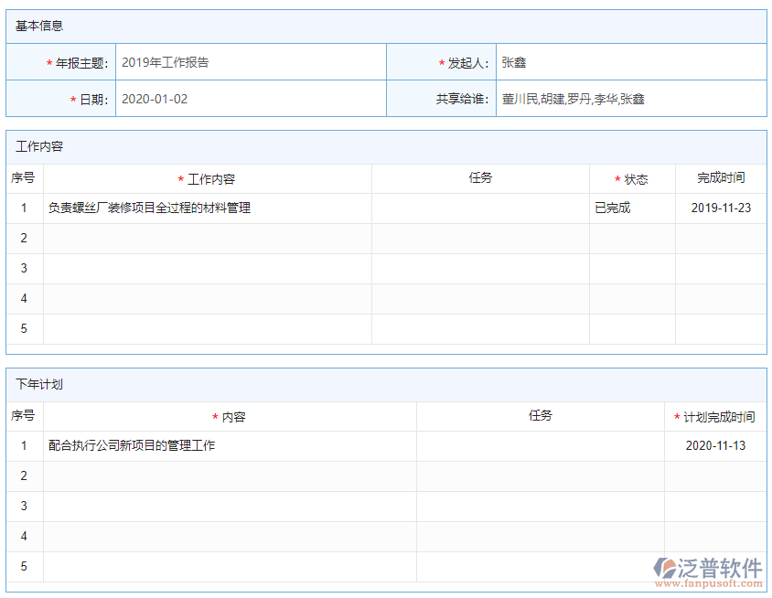Select the 发起人 field containing 张鑫
Image resolution: width=772 pixels, height=598 pixels.
630,63
